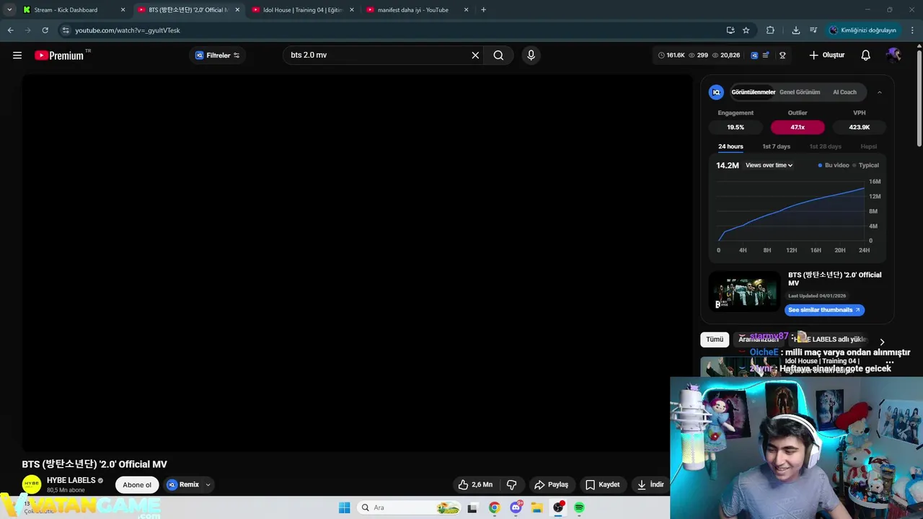Open the tab search dropdown arrow
Screen dimensions: 923x519
click(9, 10)
